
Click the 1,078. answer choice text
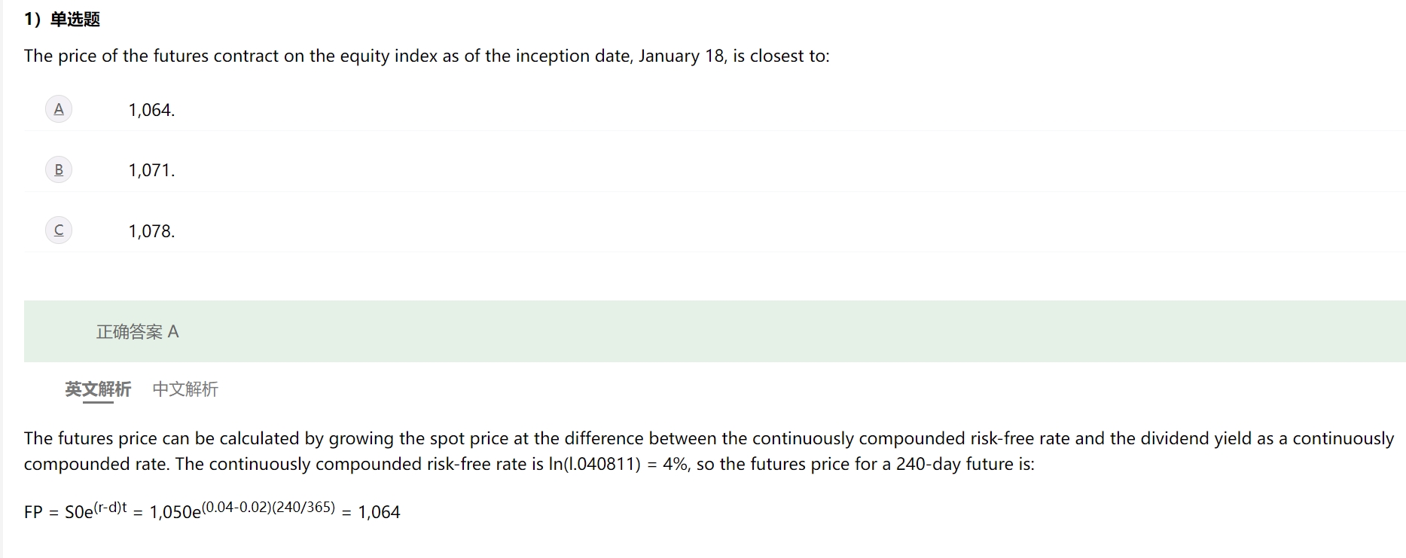pos(151,231)
